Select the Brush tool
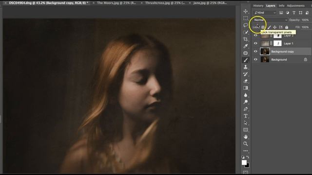The width and height of the screenshot is (312, 175). click(x=246, y=60)
